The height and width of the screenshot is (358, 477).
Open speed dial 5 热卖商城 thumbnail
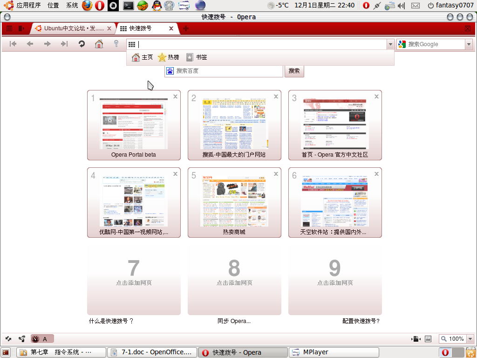coord(234,202)
